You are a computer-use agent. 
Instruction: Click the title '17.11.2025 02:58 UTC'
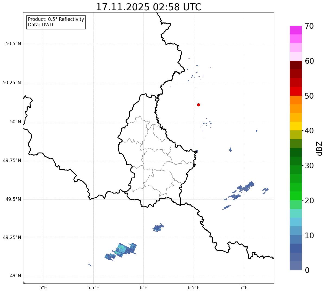(149, 7)
